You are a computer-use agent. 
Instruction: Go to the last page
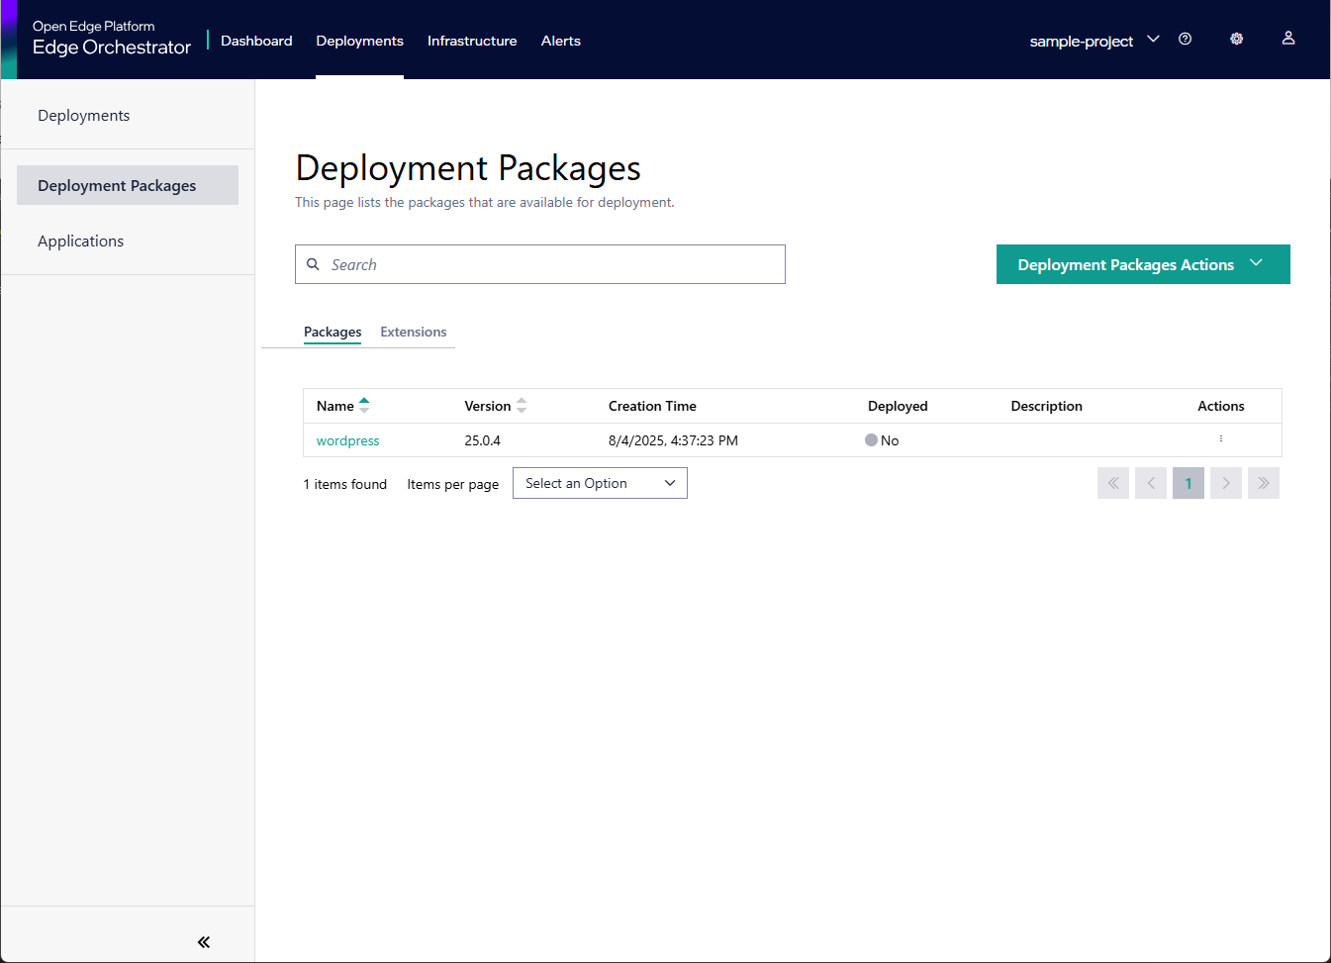[1263, 483]
